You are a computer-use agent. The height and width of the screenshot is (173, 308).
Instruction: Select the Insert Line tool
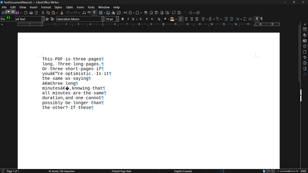click(185, 13)
